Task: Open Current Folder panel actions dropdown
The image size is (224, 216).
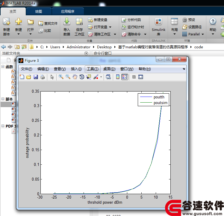Action: coord(86,53)
